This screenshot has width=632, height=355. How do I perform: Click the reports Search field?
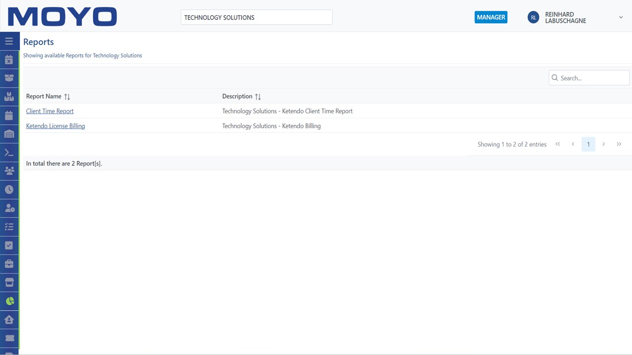point(589,78)
